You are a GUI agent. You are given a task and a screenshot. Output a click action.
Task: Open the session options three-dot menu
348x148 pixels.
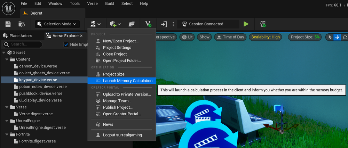coord(173,24)
